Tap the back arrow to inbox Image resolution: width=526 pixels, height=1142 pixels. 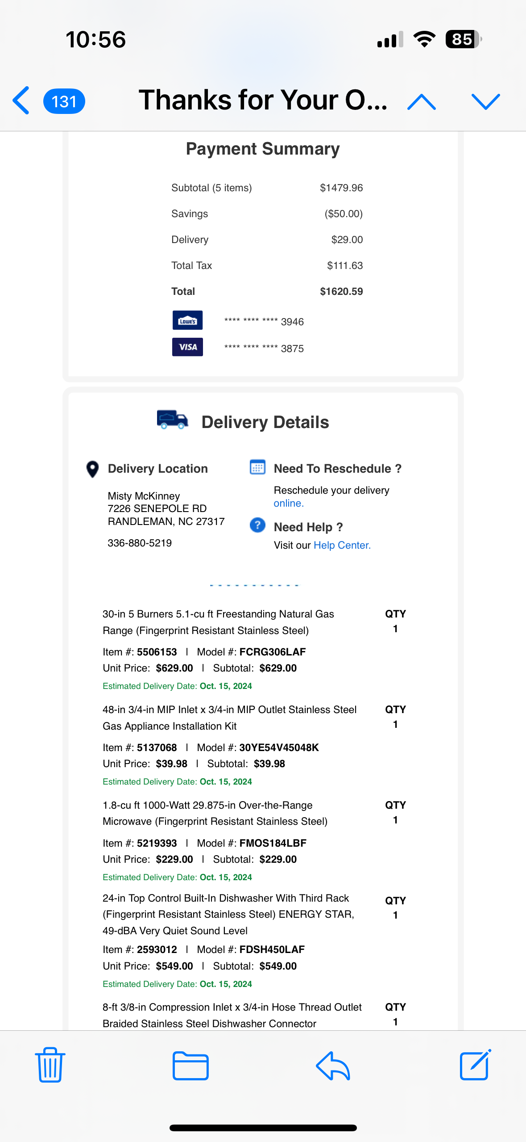pos(21,101)
